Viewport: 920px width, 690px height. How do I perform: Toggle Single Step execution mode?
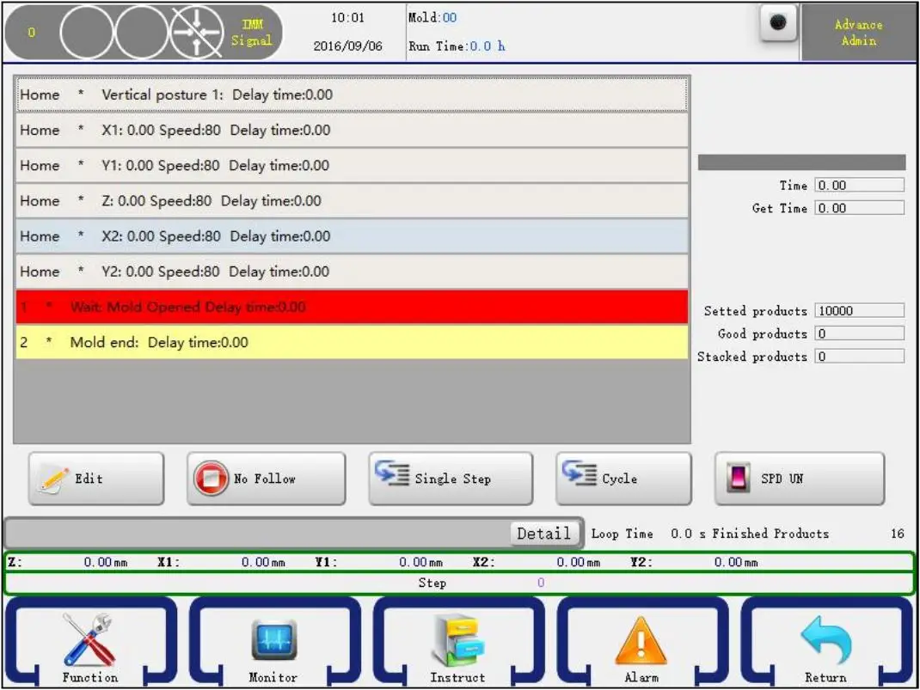[449, 478]
